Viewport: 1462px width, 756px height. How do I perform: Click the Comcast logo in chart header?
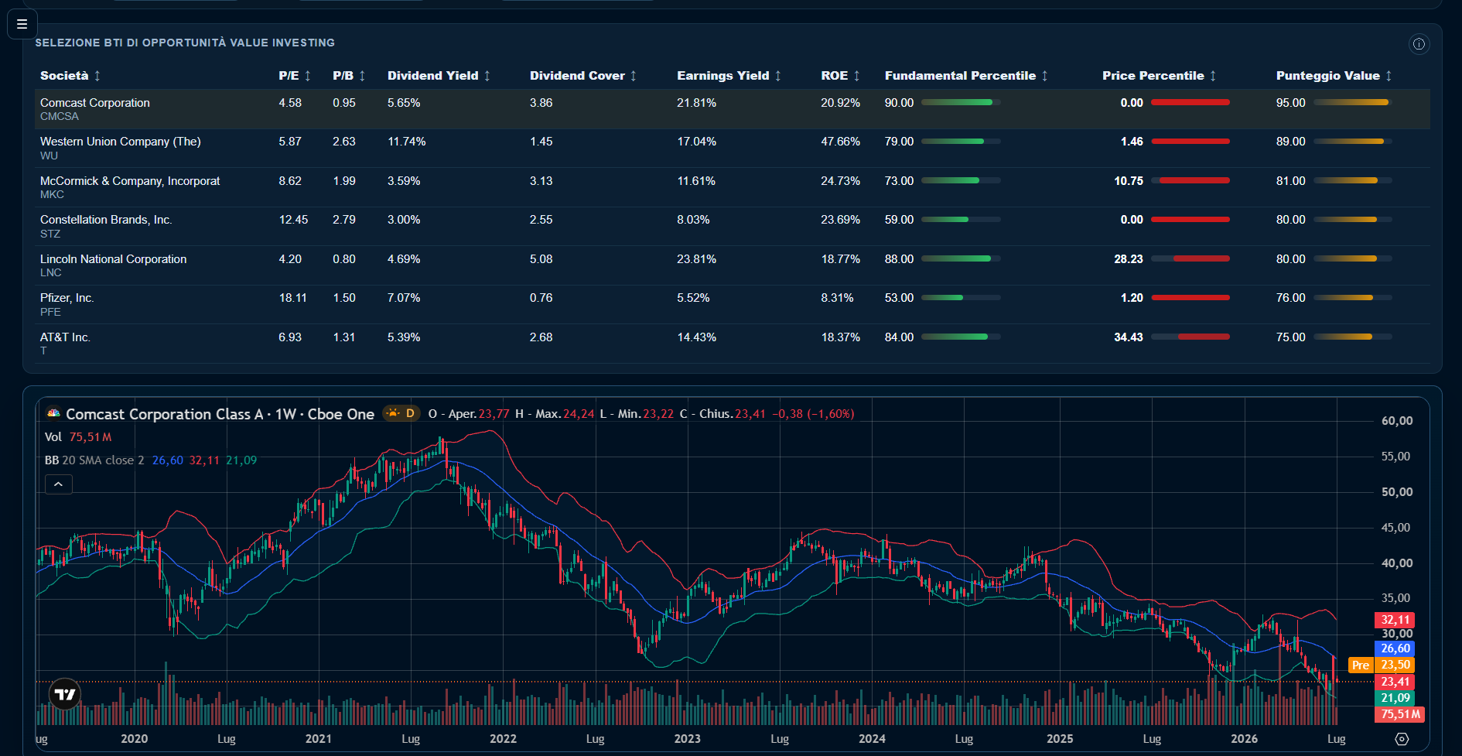[53, 413]
